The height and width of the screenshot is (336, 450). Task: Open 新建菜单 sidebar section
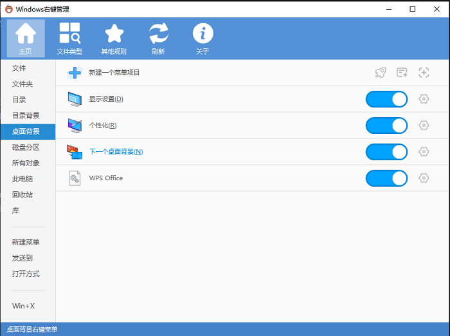coord(28,242)
